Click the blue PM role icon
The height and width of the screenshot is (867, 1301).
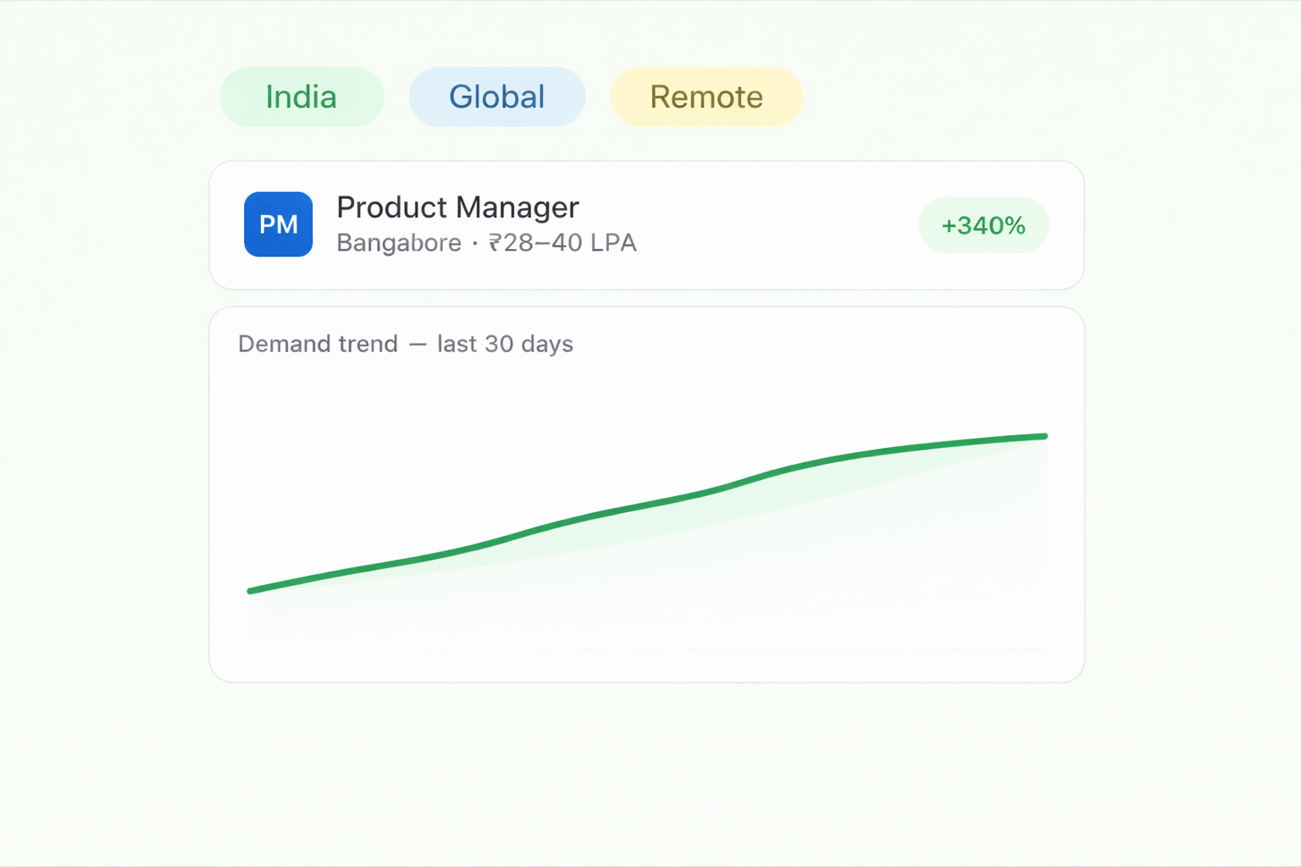click(x=279, y=224)
